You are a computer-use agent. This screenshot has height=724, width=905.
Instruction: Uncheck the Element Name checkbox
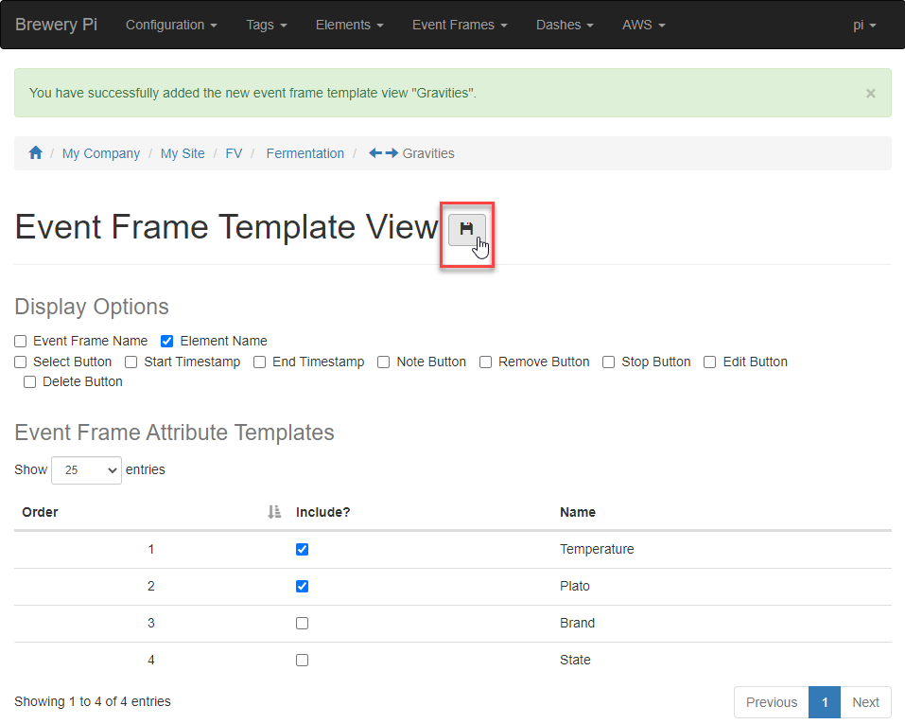pyautogui.click(x=166, y=341)
